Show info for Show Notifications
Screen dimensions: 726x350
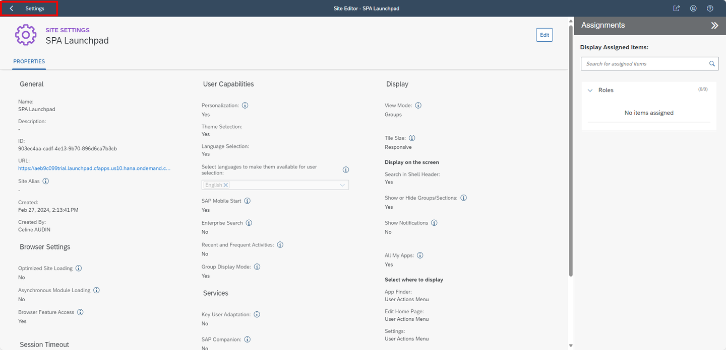click(x=434, y=223)
